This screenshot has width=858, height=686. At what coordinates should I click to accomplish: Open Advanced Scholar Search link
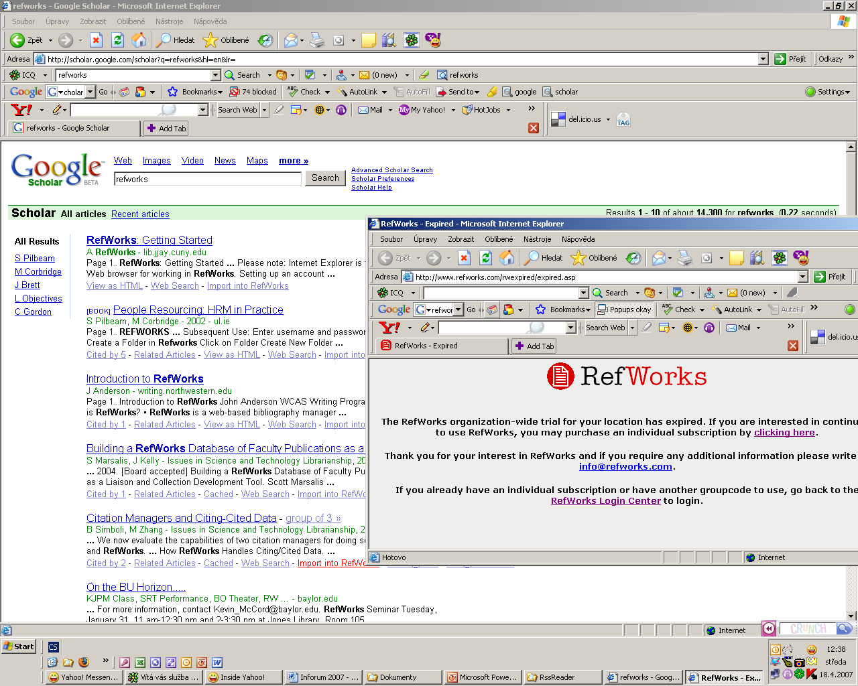click(x=392, y=170)
